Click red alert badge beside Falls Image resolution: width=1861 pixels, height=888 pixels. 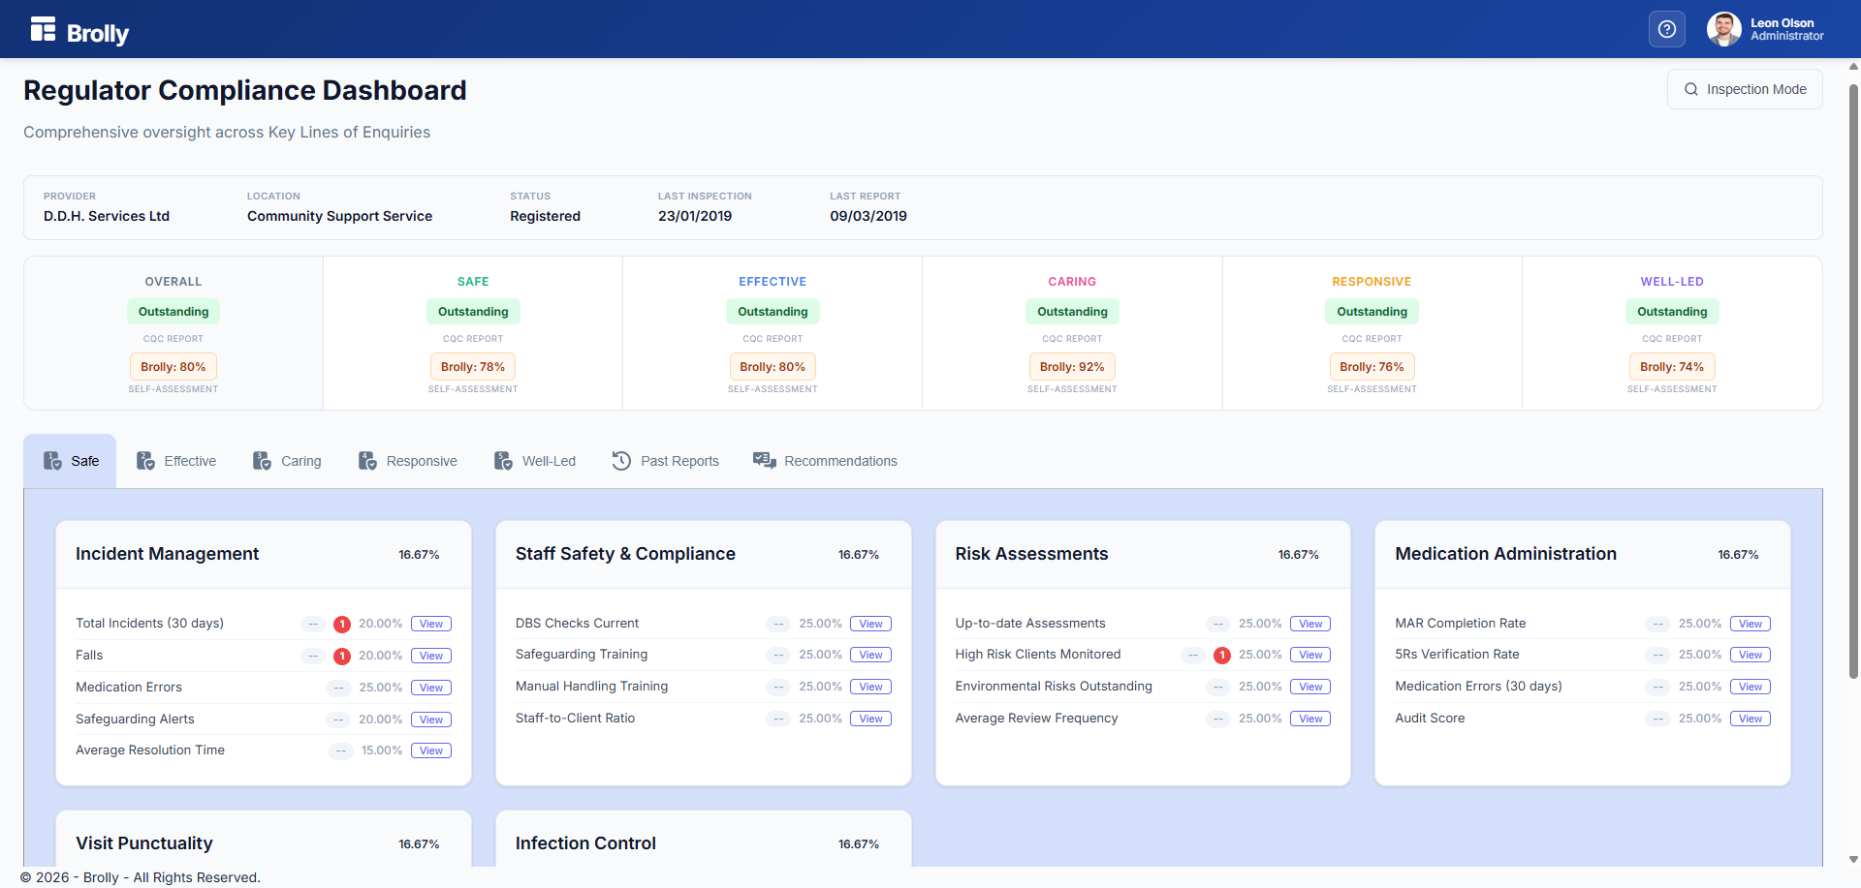[342, 657]
